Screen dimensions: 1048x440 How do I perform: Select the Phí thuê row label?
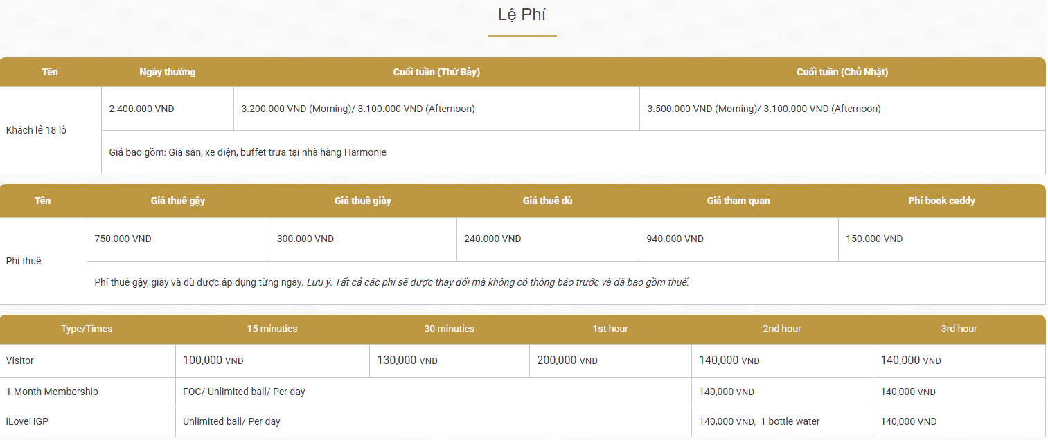(24, 261)
